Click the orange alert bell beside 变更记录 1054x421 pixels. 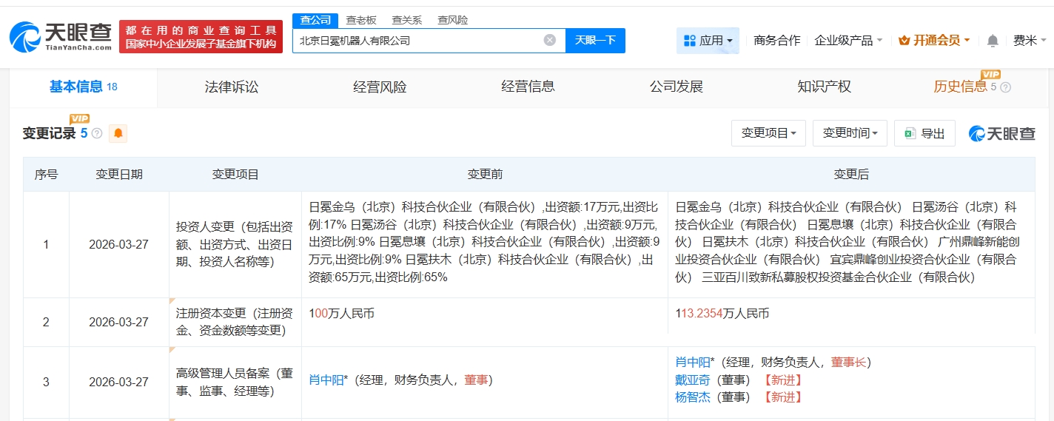tap(118, 133)
